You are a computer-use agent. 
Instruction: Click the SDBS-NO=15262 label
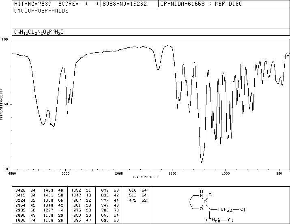[125, 4]
